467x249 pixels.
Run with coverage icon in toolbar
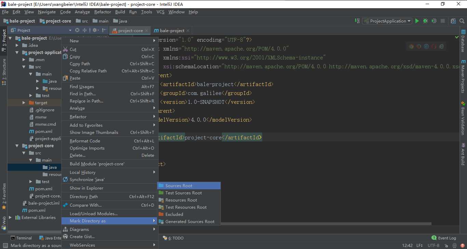434,21
